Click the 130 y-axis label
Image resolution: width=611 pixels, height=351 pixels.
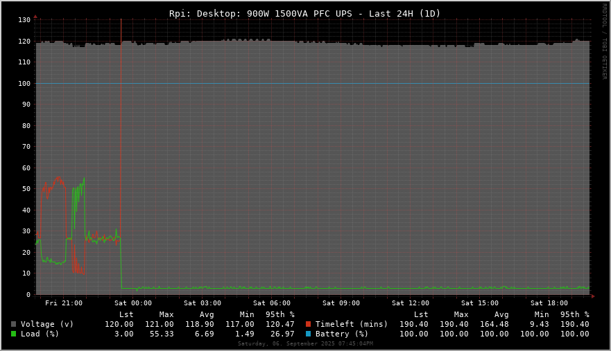pyautogui.click(x=24, y=20)
